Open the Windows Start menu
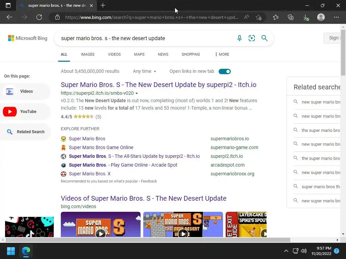The image size is (346, 259). [11, 251]
